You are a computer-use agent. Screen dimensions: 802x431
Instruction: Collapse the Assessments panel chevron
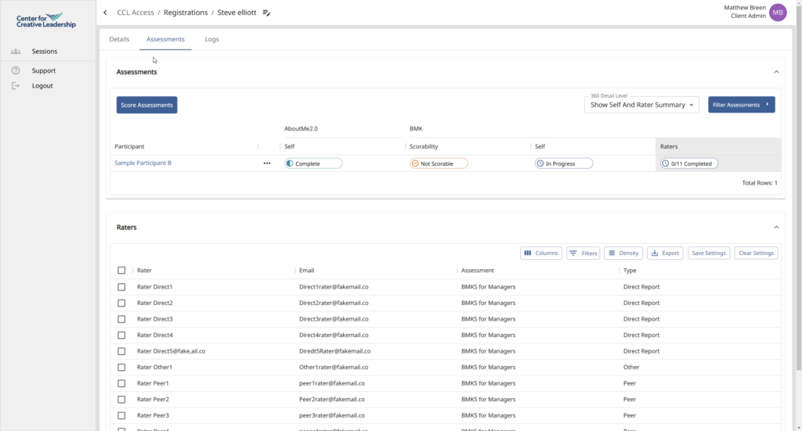coord(776,72)
